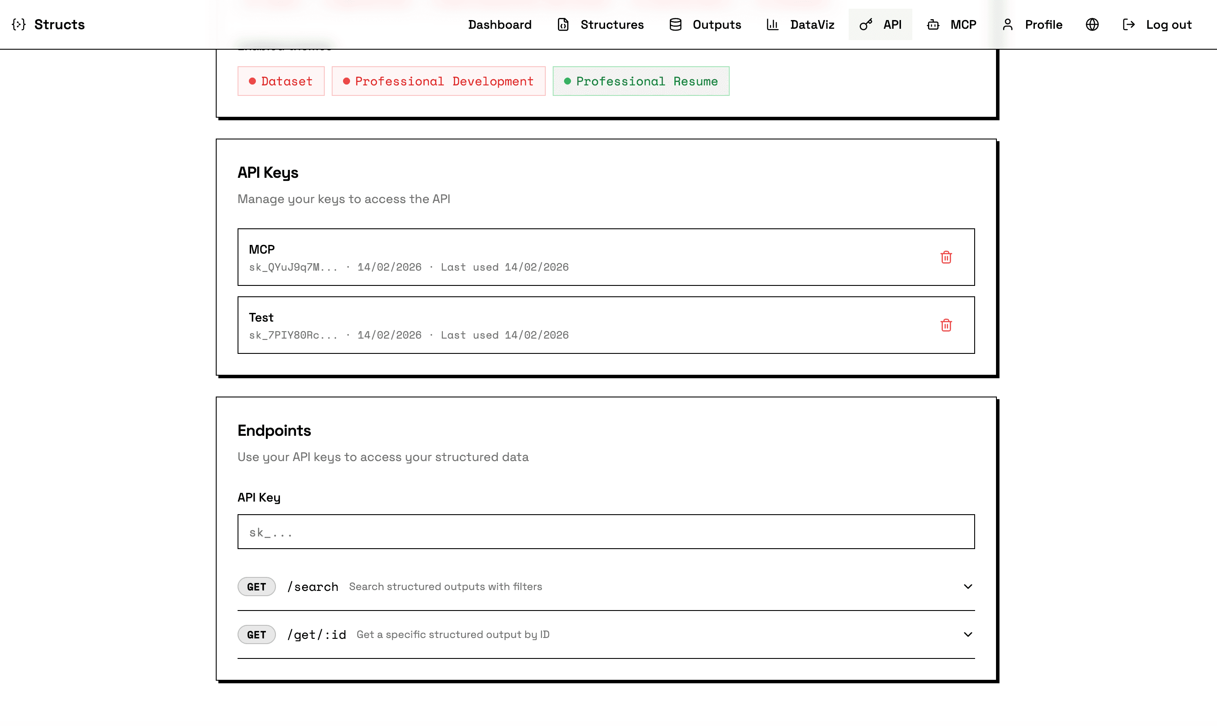
Task: Click the DataViz chart icon
Action: pyautogui.click(x=772, y=24)
